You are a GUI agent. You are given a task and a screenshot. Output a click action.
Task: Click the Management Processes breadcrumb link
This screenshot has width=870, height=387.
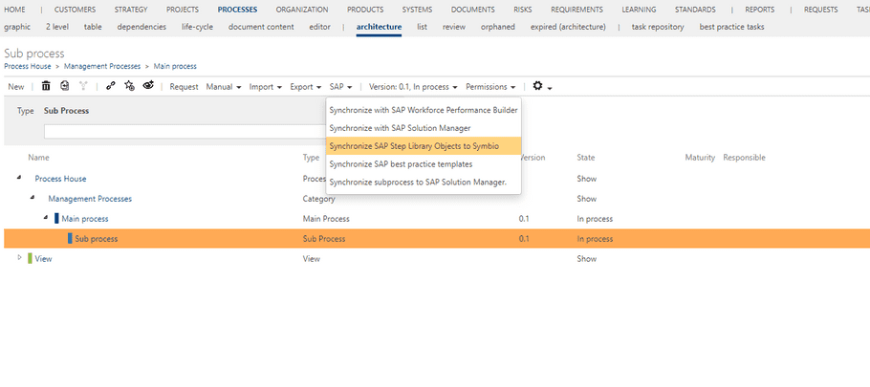102,66
